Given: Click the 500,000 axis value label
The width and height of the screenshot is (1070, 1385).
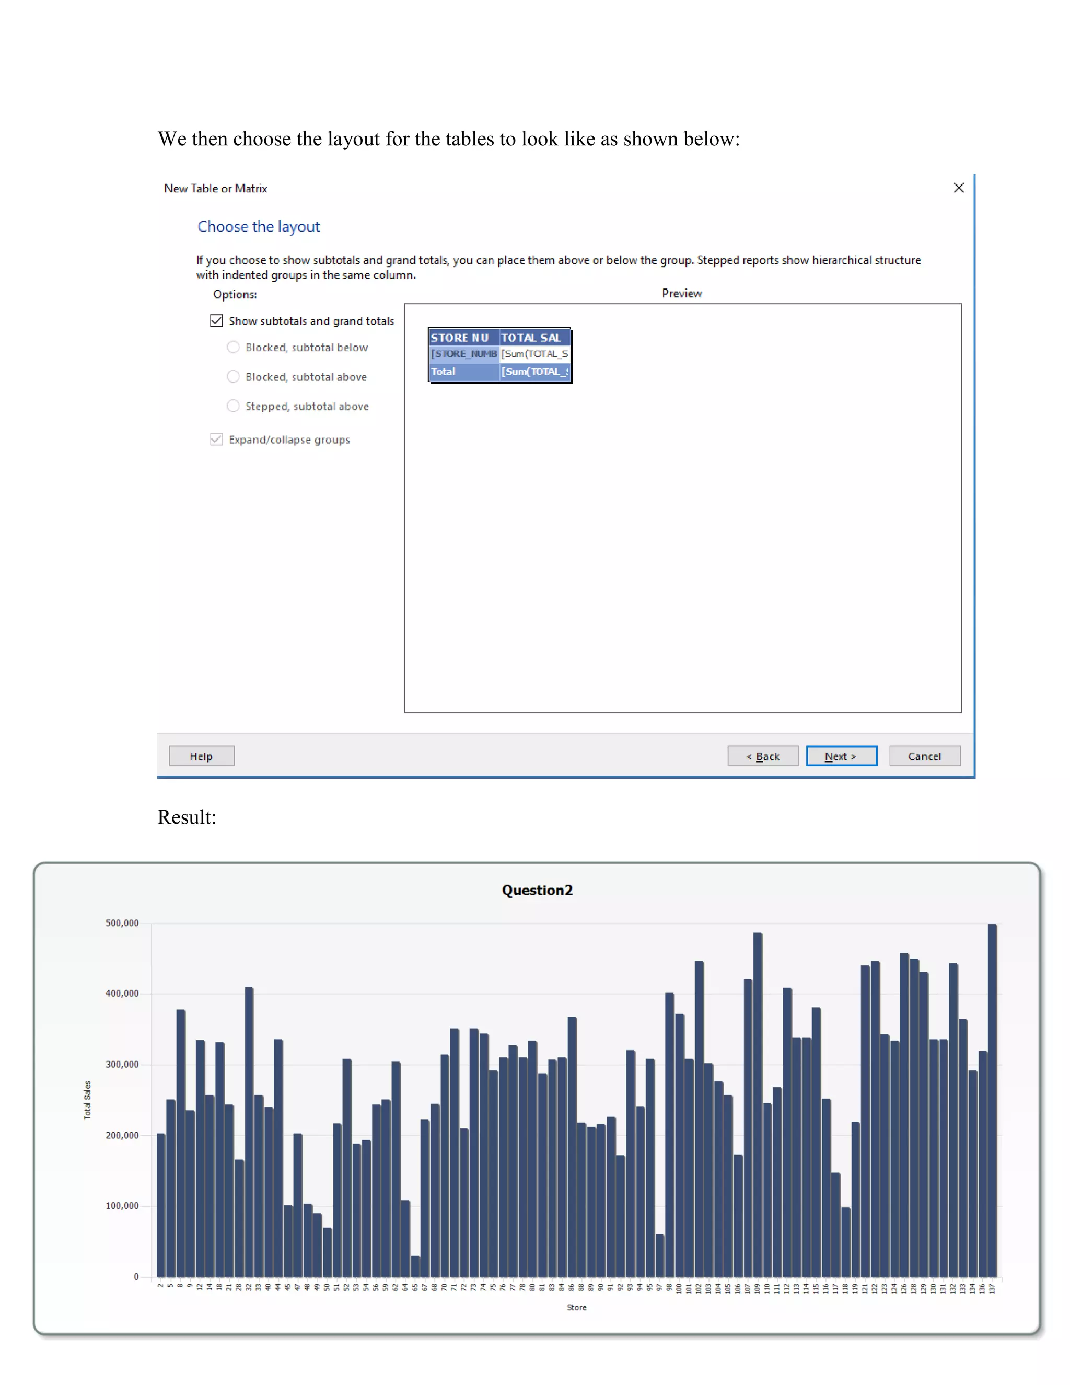Looking at the screenshot, I should [x=122, y=922].
